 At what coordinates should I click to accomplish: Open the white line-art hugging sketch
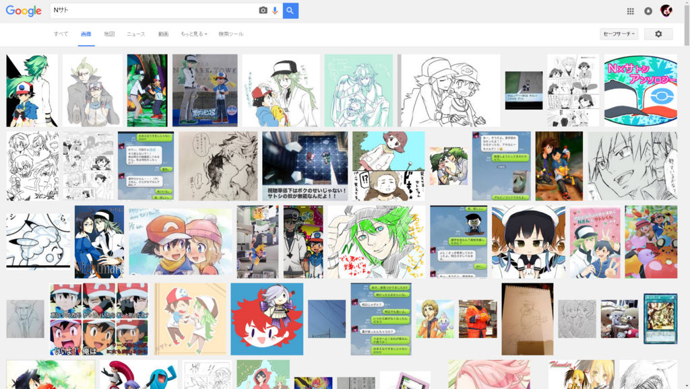pyautogui.click(x=449, y=91)
